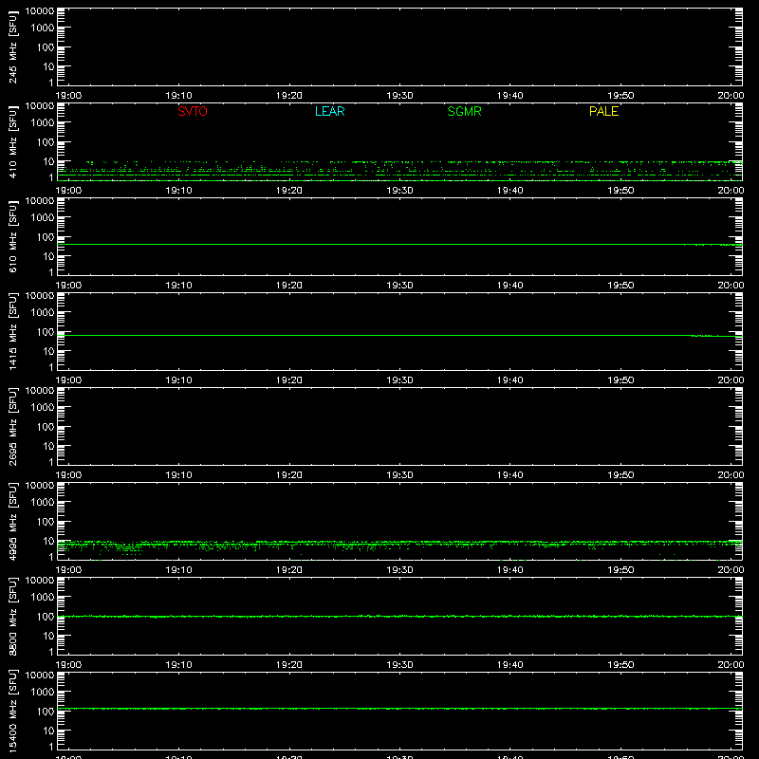759x759 pixels.
Task: Select the 15400 MHz [SFU] axis title
Action: pyautogui.click(x=12, y=711)
